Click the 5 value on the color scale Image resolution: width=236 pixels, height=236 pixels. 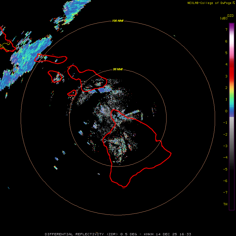[x=226, y=53]
